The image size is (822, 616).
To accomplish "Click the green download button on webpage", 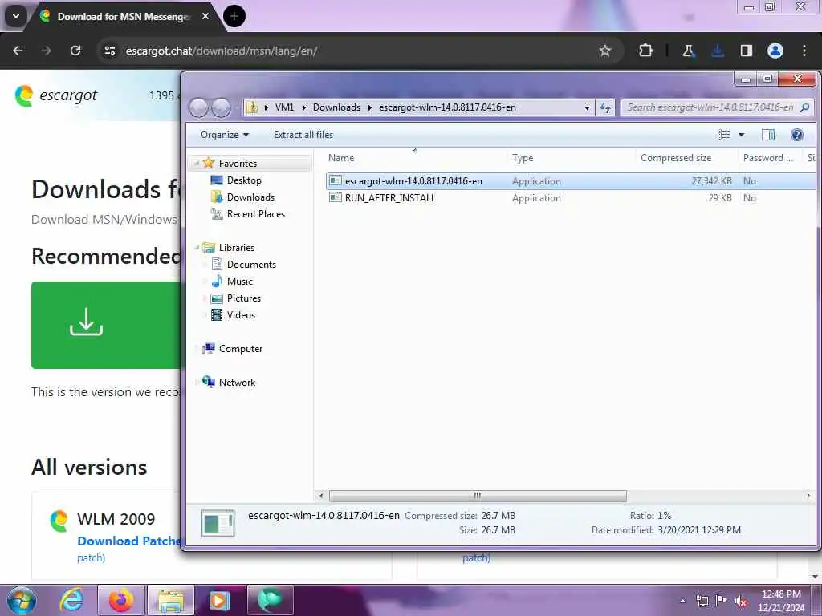I will pyautogui.click(x=105, y=325).
